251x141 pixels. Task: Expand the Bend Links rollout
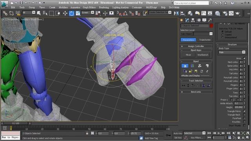(196, 92)
